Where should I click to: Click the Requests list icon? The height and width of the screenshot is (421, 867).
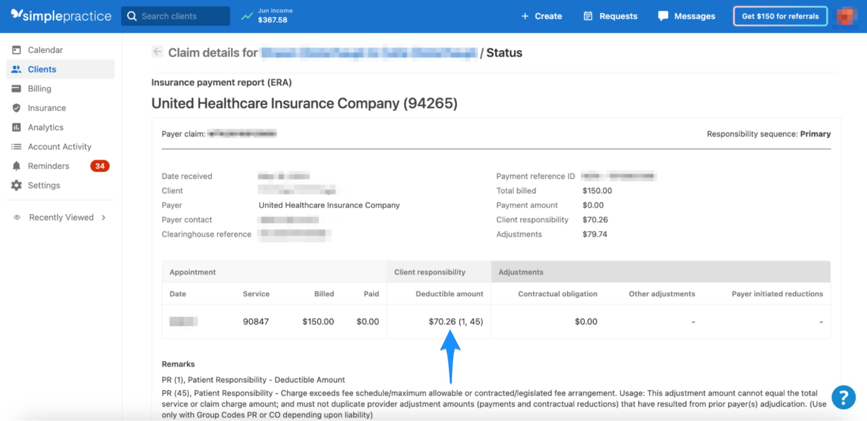click(x=588, y=16)
